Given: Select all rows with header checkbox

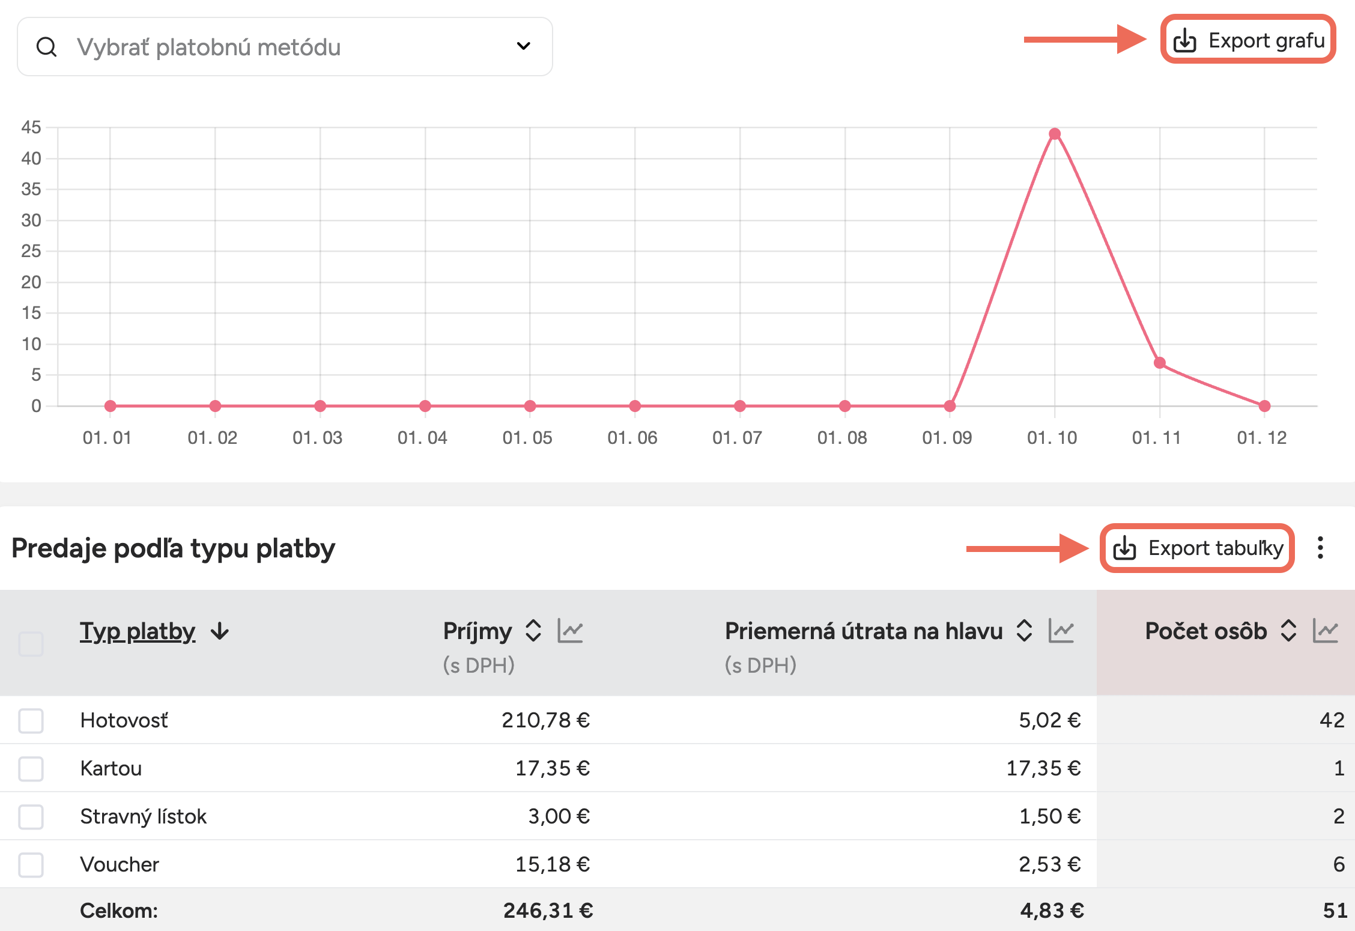Looking at the screenshot, I should tap(31, 644).
